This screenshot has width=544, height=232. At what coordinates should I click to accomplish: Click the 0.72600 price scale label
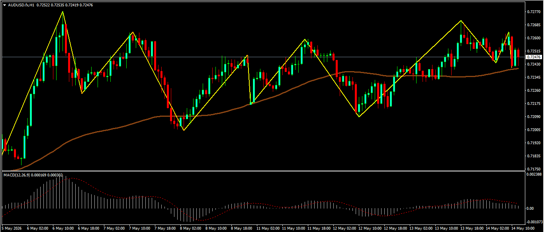point(533,38)
